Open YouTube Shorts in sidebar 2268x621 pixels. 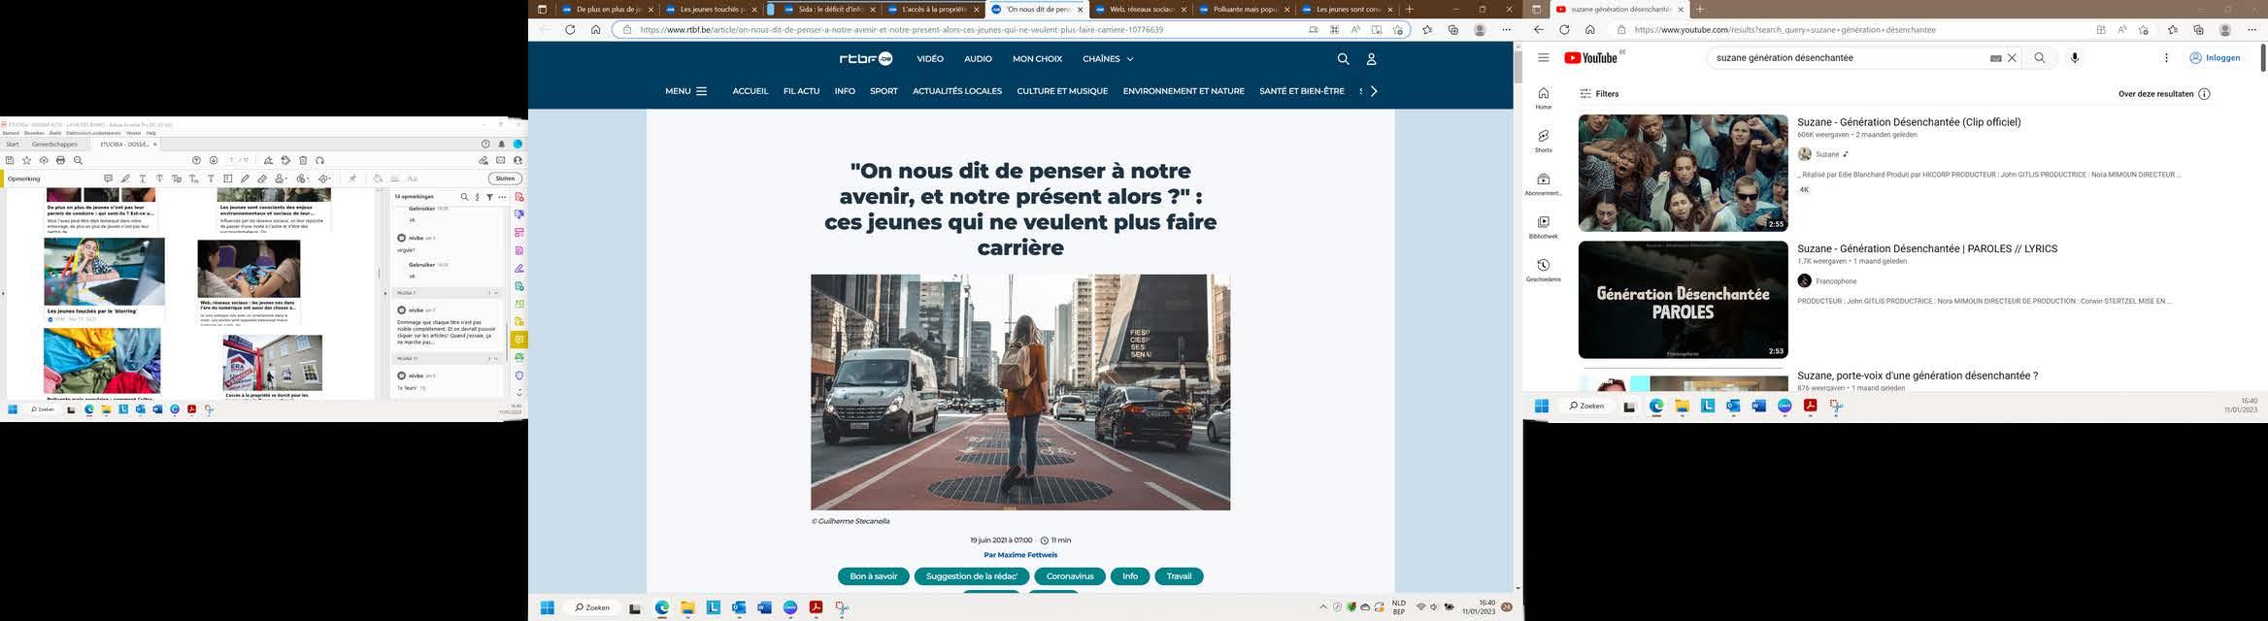point(1543,141)
